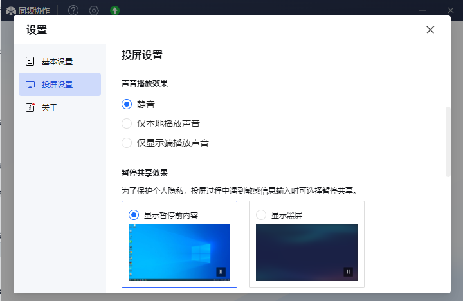463x301 pixels.
Task: Select 显示暂停前内容 radio button
Action: (x=134, y=215)
